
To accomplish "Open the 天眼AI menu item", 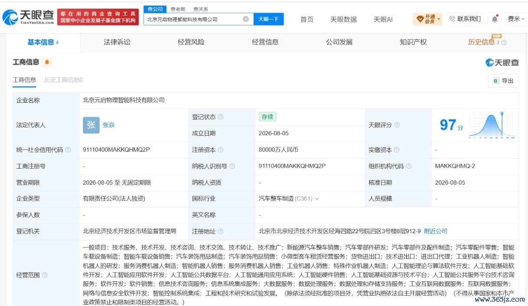I will (x=383, y=19).
